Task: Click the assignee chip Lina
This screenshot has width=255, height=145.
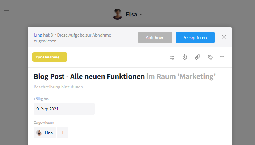Action: 44,133
